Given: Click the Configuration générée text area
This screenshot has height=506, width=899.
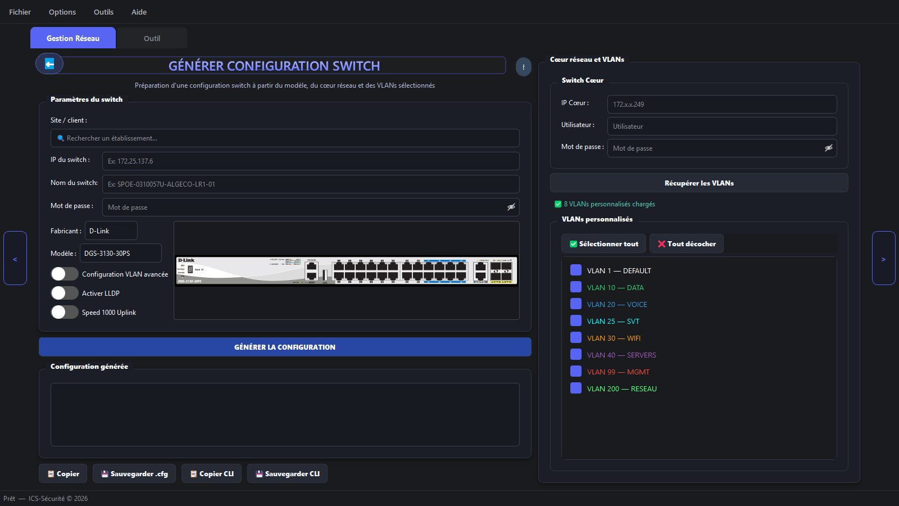Looking at the screenshot, I should click(285, 414).
